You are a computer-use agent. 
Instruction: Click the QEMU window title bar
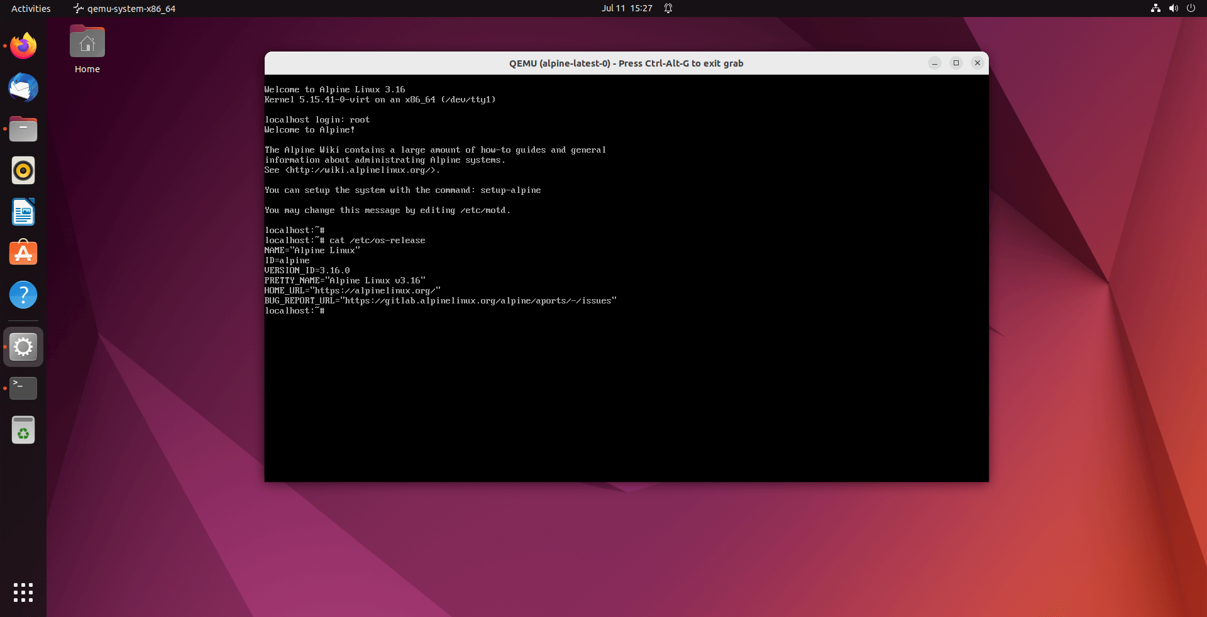626,63
